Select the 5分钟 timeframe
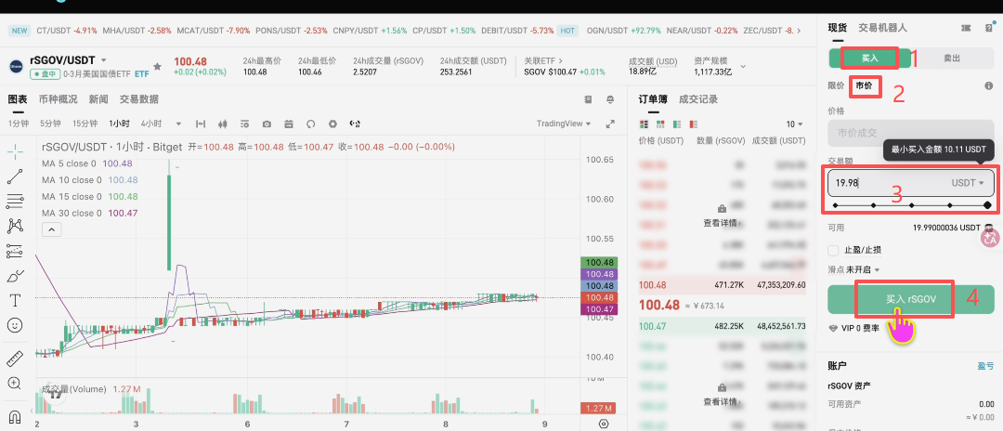Screen dimensions: 1003x431 point(50,124)
